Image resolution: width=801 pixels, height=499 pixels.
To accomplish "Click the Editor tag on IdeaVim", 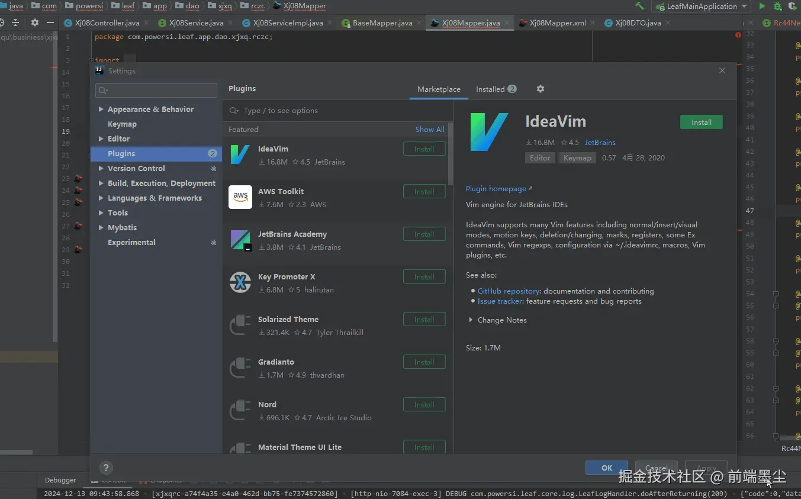I will click(540, 158).
